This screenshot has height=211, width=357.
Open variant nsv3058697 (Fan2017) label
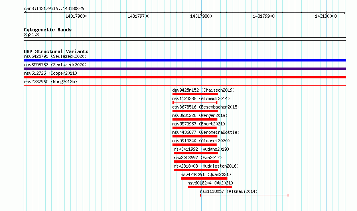pos(198,158)
